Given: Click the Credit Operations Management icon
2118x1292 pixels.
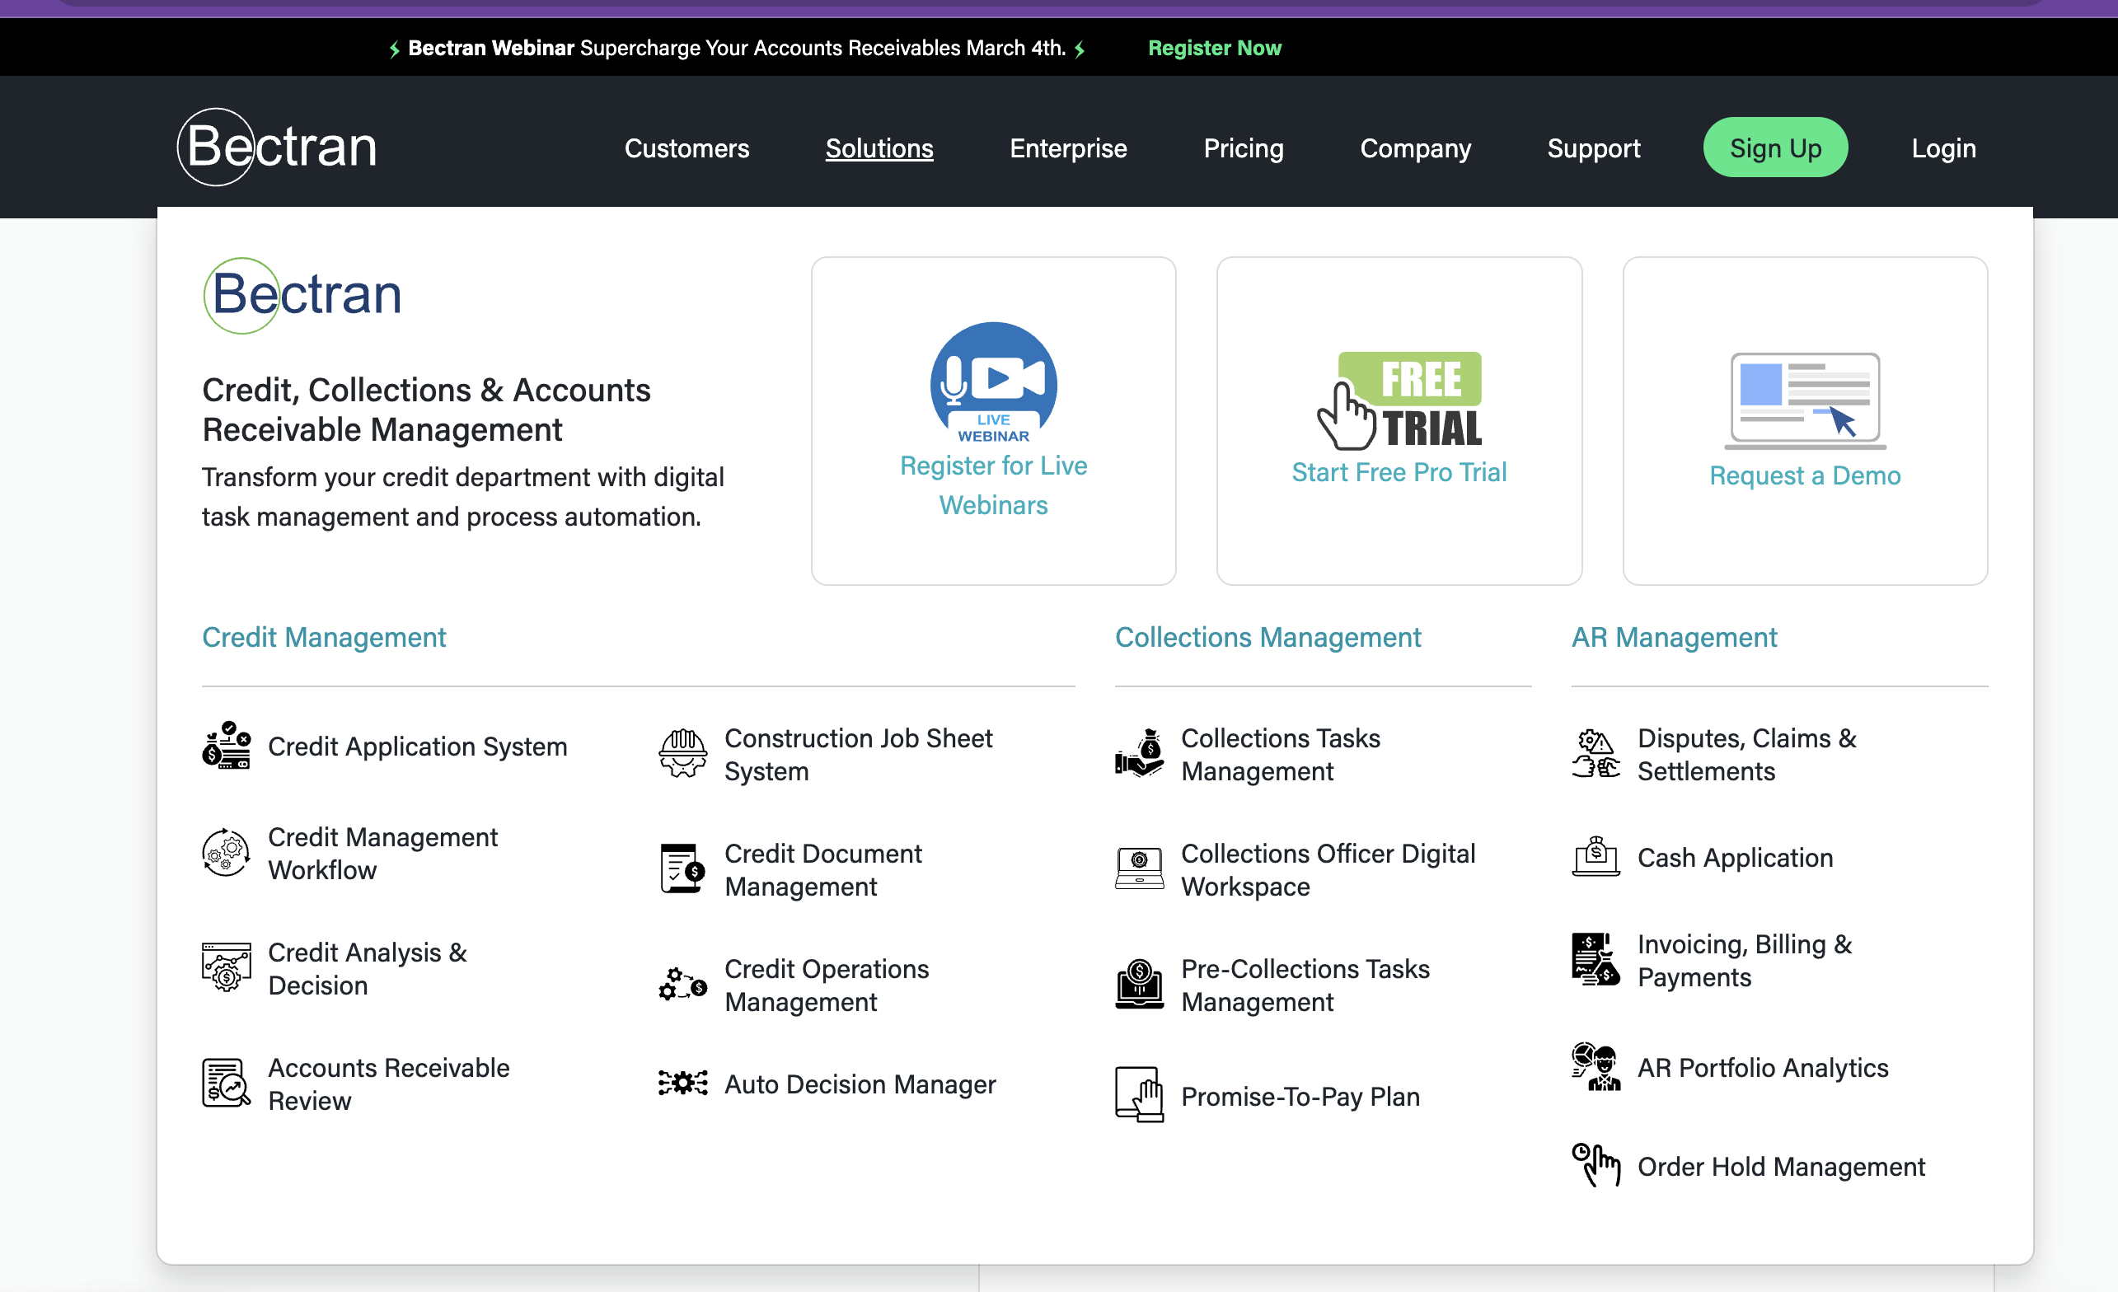Looking at the screenshot, I should pos(682,985).
